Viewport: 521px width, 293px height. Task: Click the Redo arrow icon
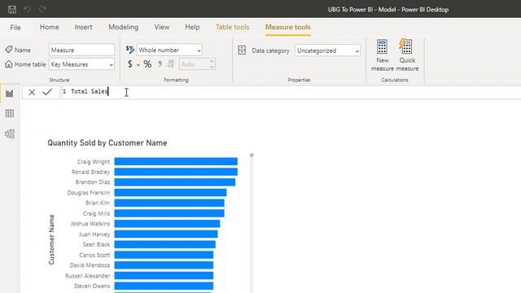click(x=42, y=9)
